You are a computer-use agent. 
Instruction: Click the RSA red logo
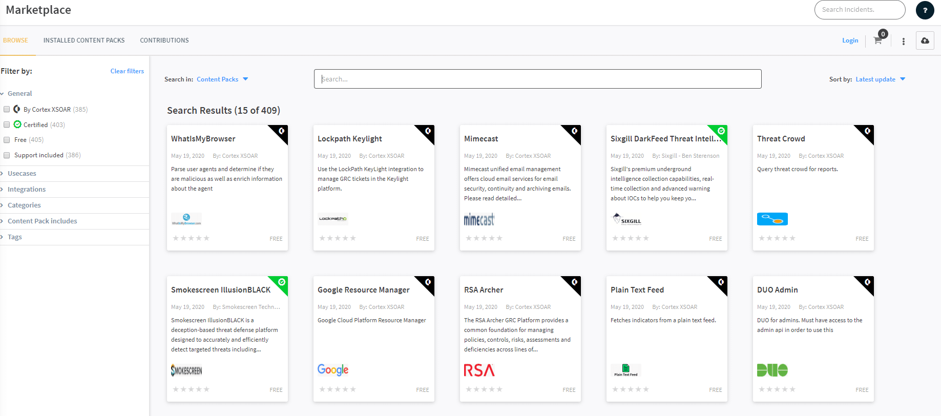[x=479, y=370]
